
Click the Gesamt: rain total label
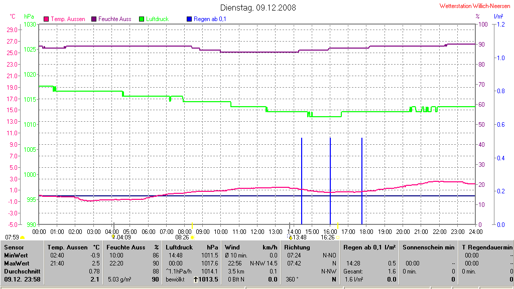tap(353, 271)
